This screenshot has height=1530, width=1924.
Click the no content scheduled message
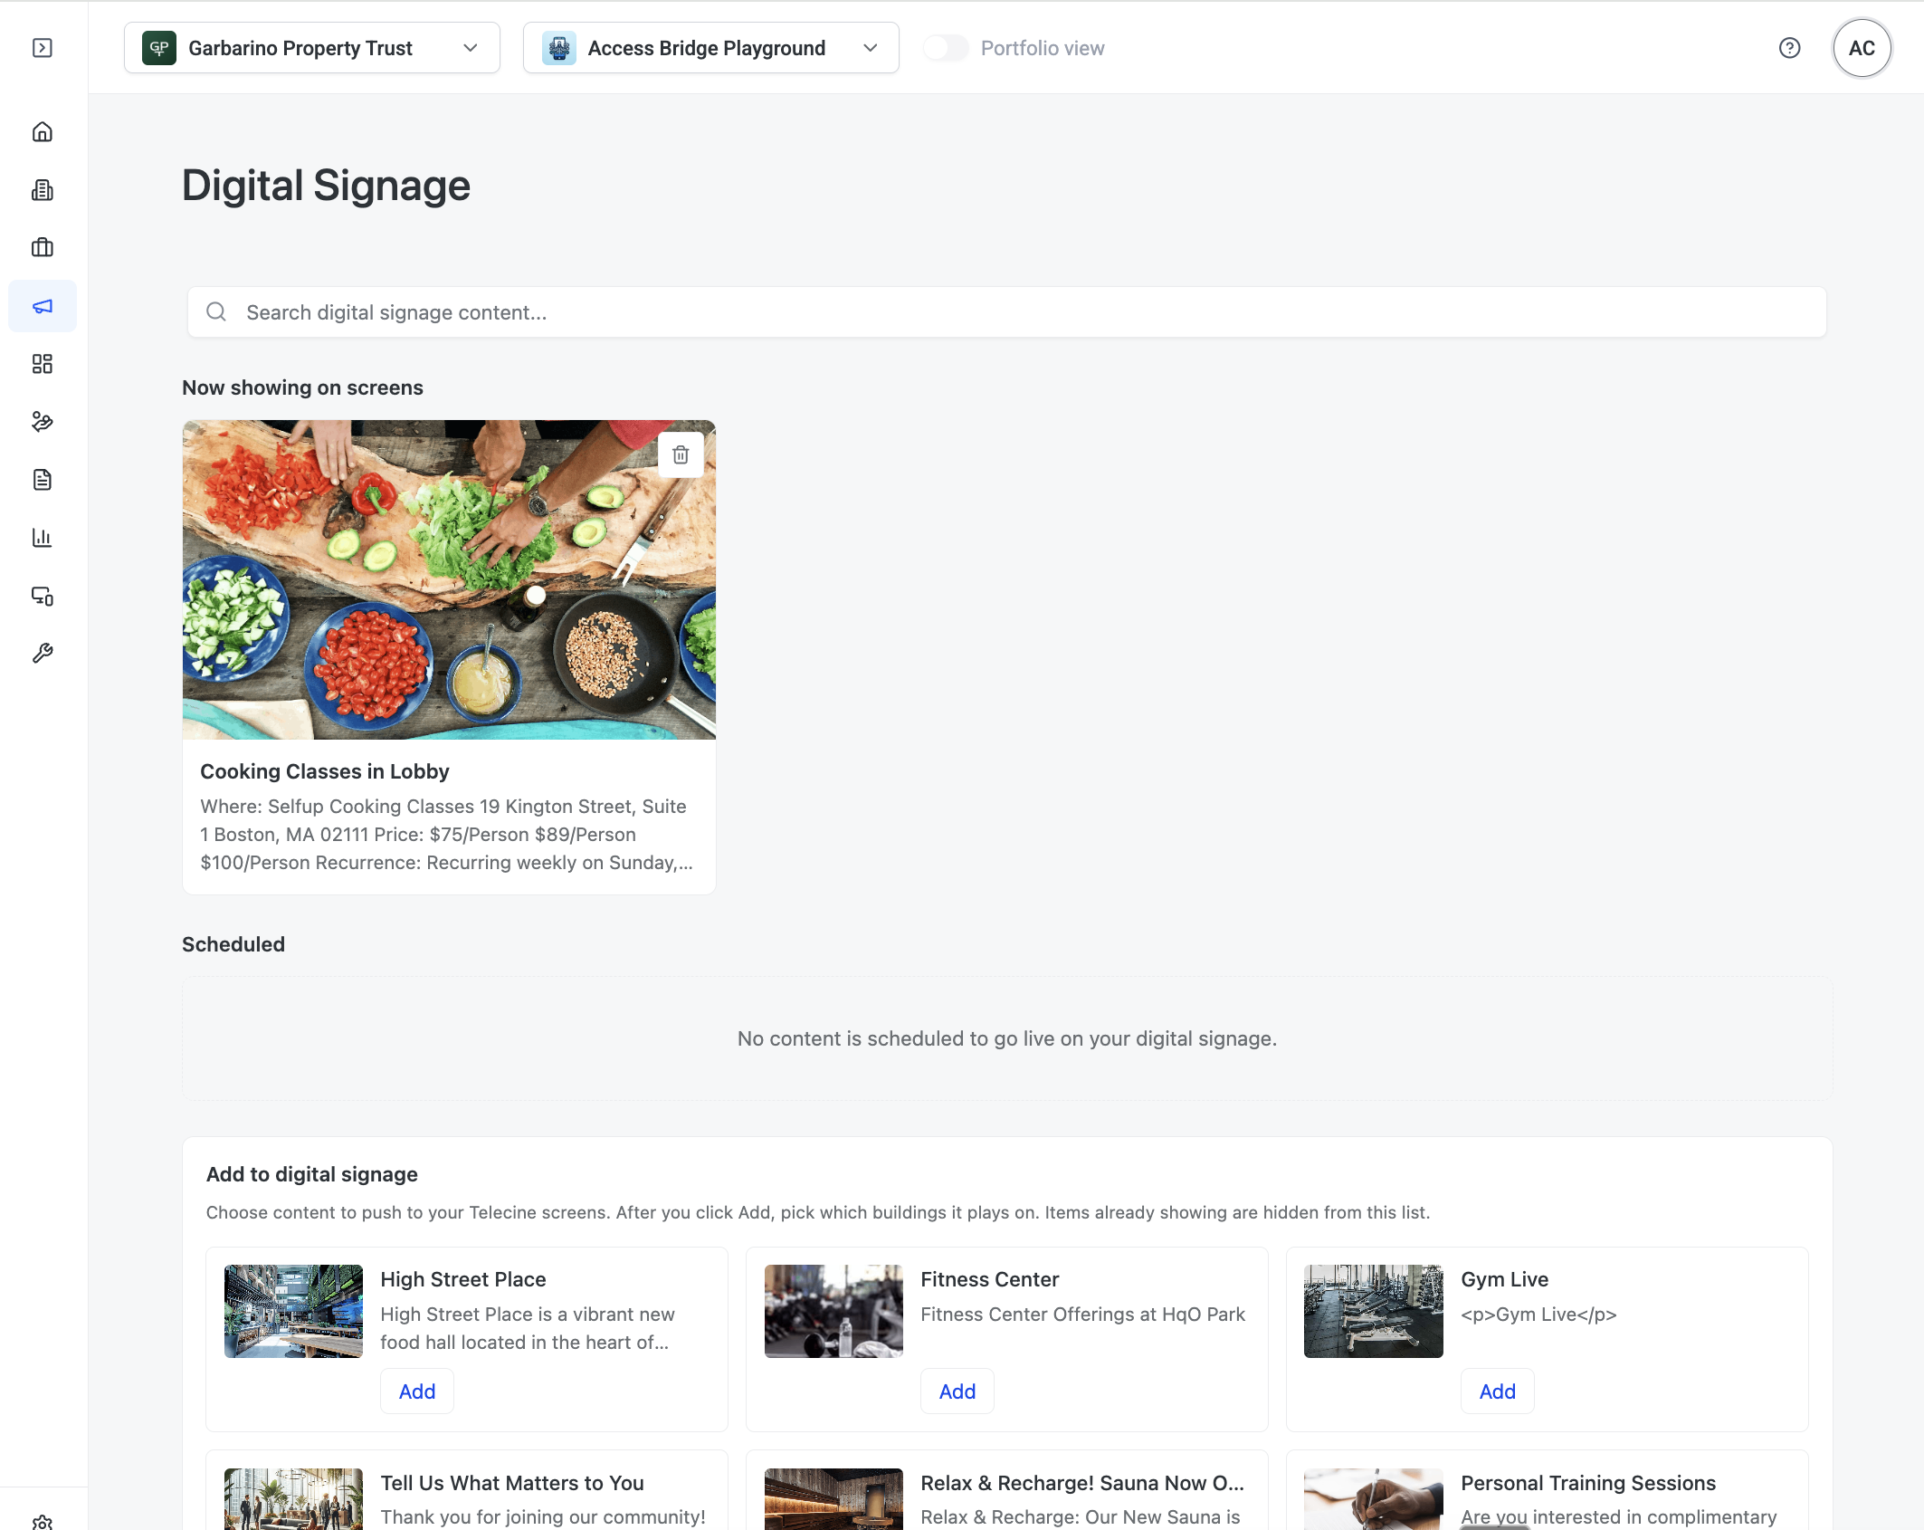1007,1038
